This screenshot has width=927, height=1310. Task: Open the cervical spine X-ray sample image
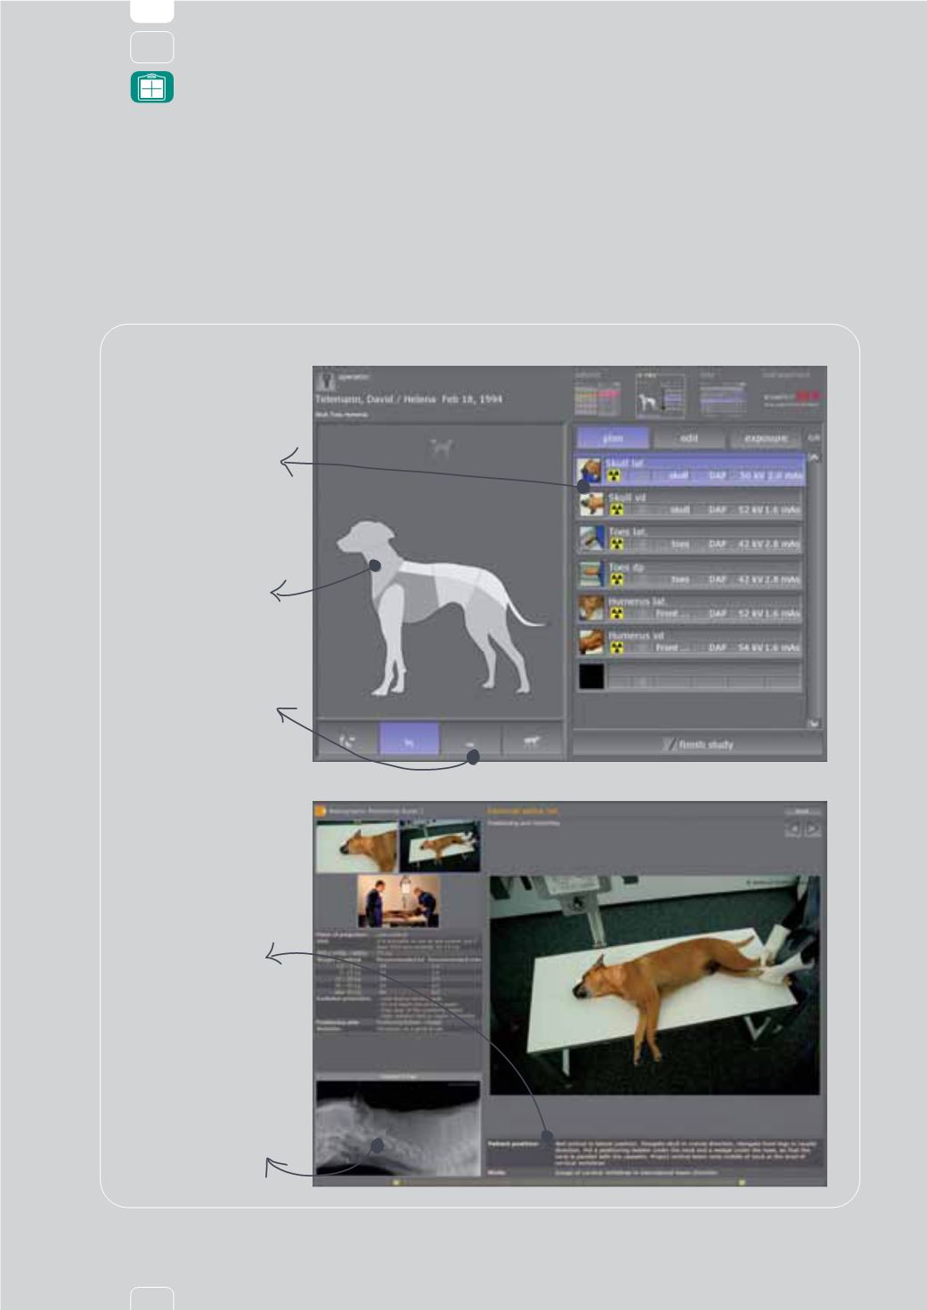398,1128
